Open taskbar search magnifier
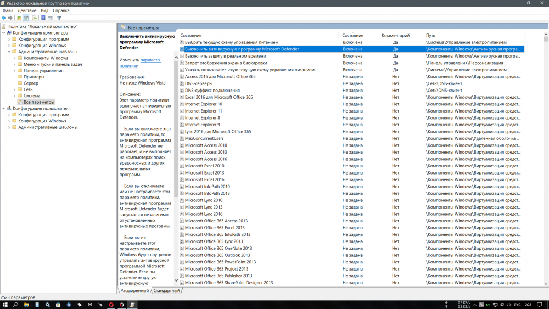This screenshot has height=309, width=549. point(15,305)
